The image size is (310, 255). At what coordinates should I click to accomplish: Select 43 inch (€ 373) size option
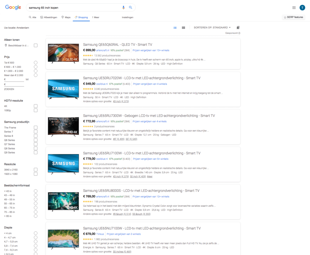121,101
